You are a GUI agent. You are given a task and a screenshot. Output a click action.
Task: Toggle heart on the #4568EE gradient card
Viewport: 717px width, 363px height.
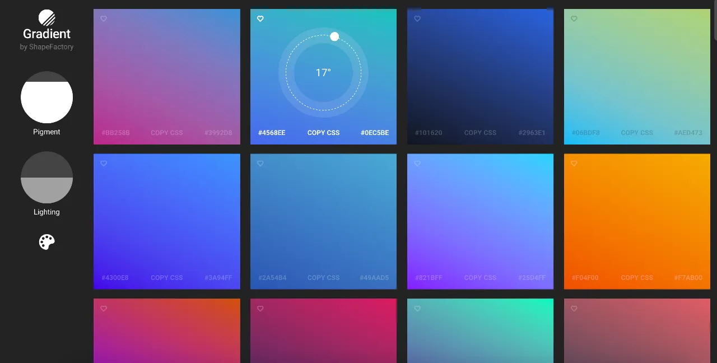pos(260,18)
